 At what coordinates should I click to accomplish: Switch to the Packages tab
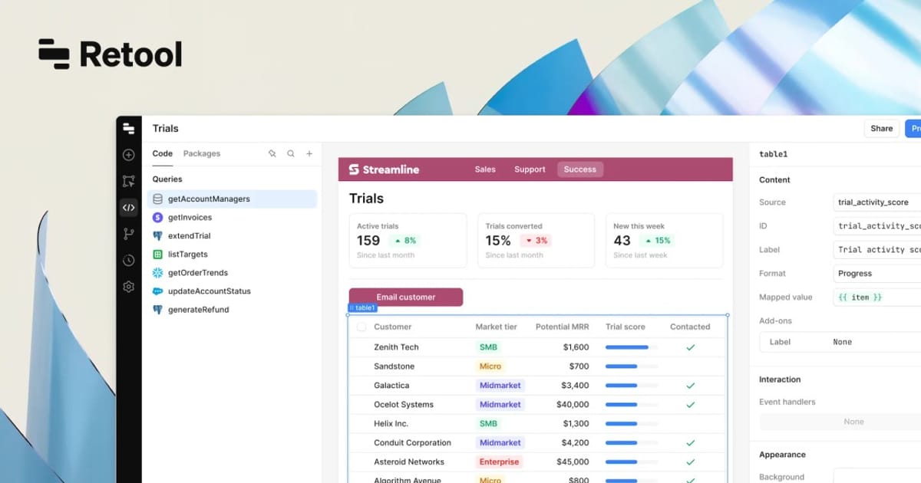point(202,153)
